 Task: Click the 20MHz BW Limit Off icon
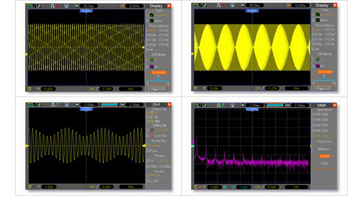tap(151, 130)
